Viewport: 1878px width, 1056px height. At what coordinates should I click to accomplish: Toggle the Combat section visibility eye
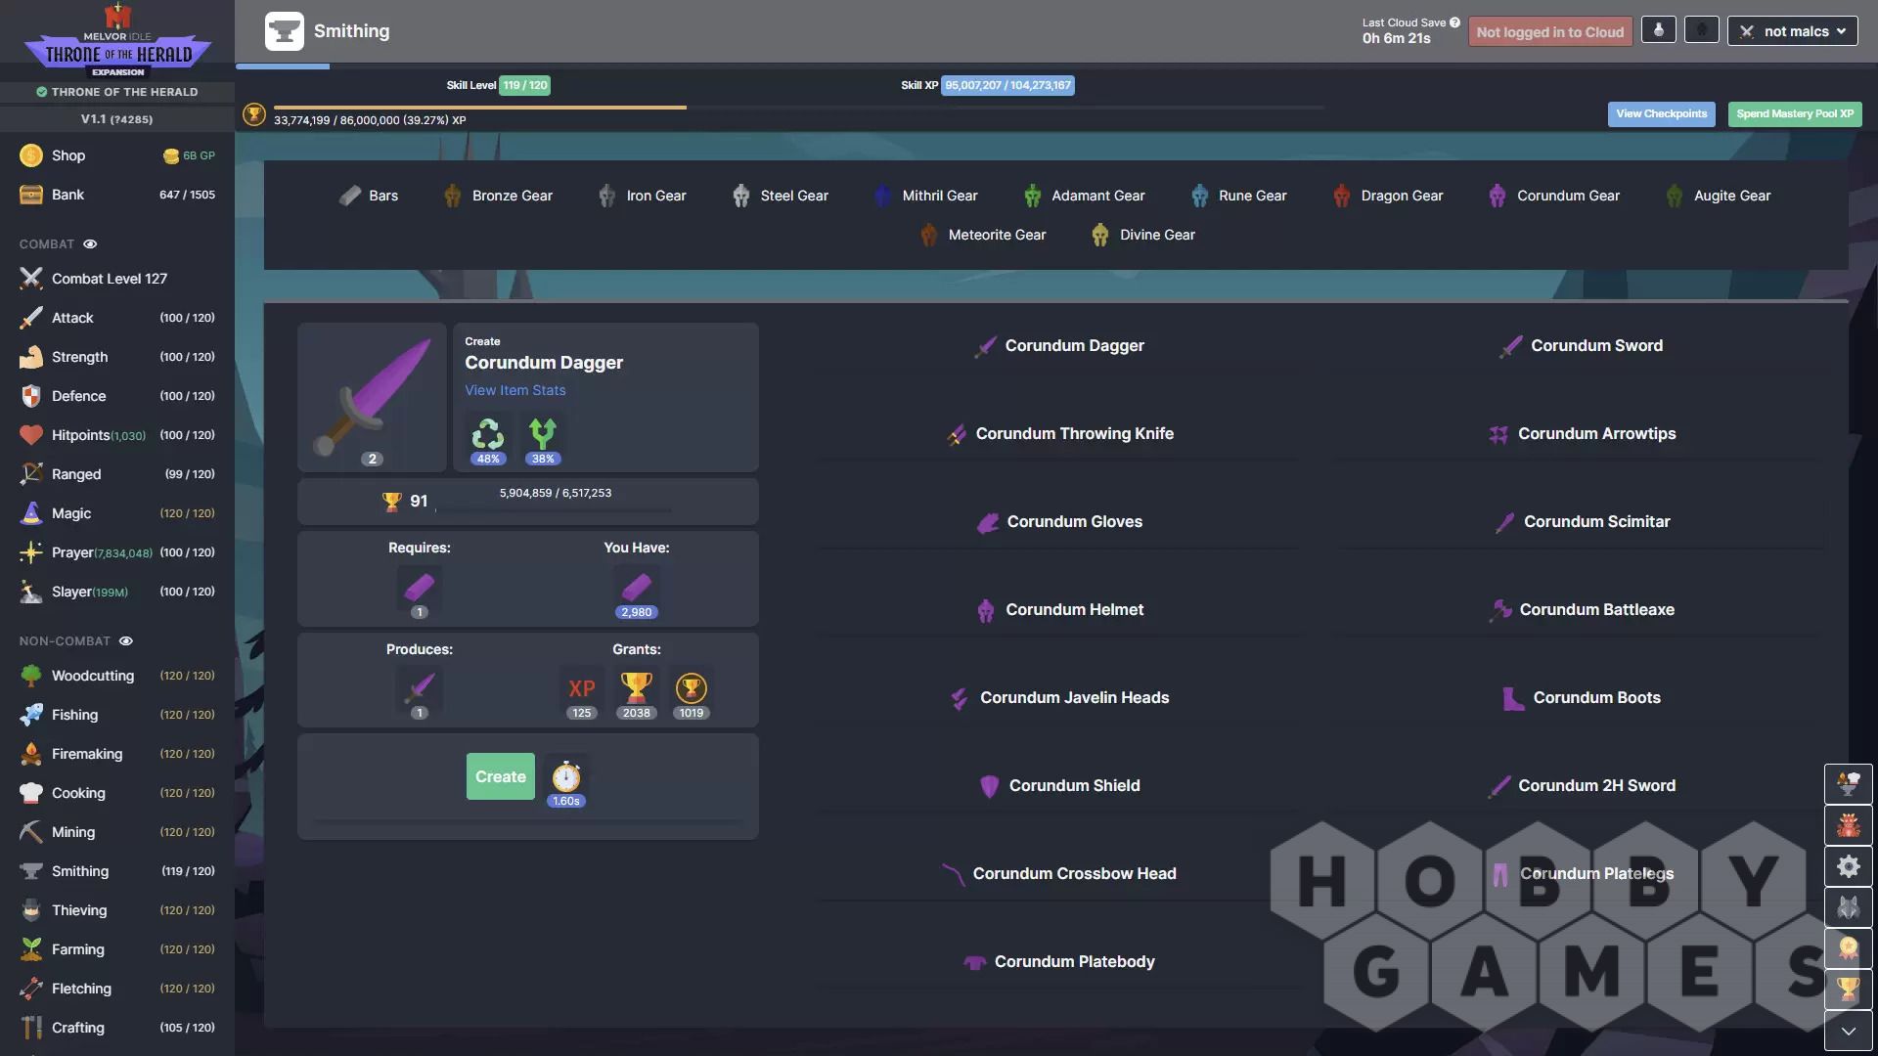coord(90,244)
